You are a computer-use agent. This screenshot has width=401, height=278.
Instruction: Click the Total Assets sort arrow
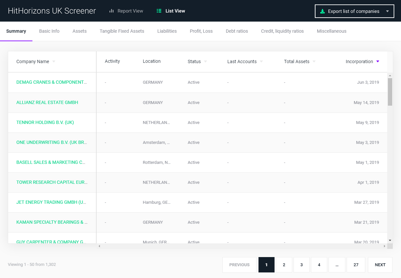pos(314,61)
